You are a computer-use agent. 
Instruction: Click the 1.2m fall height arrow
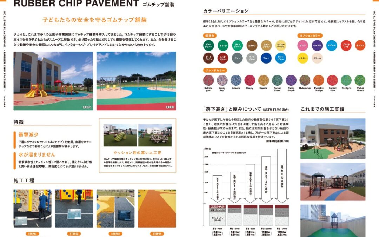point(217,189)
